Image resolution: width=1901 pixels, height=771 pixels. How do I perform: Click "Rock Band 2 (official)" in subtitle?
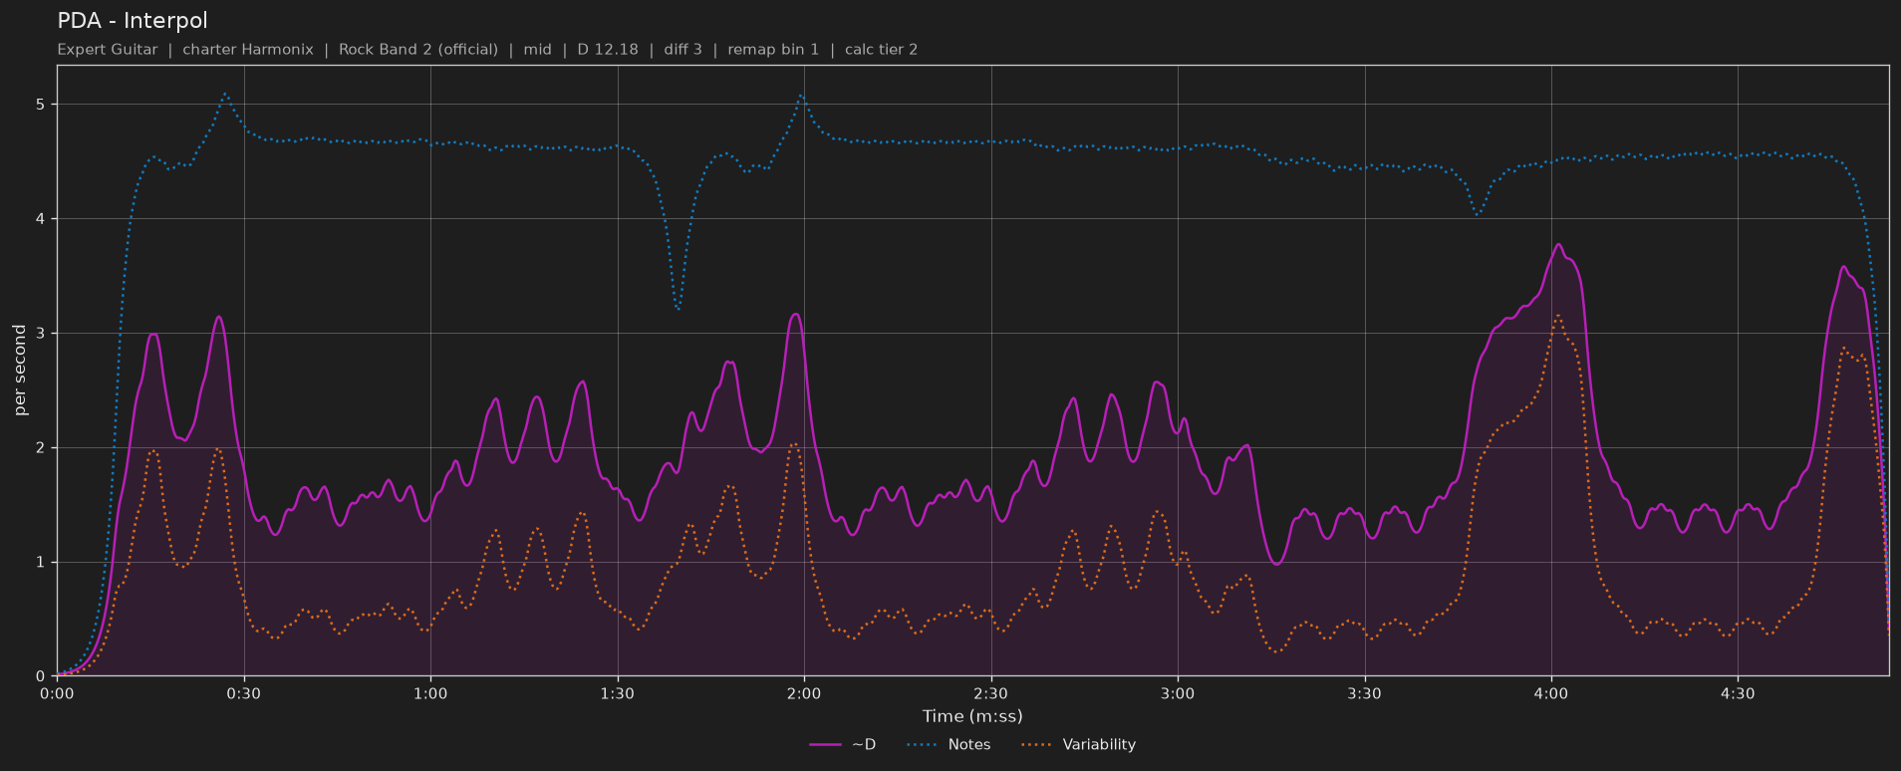417,49
